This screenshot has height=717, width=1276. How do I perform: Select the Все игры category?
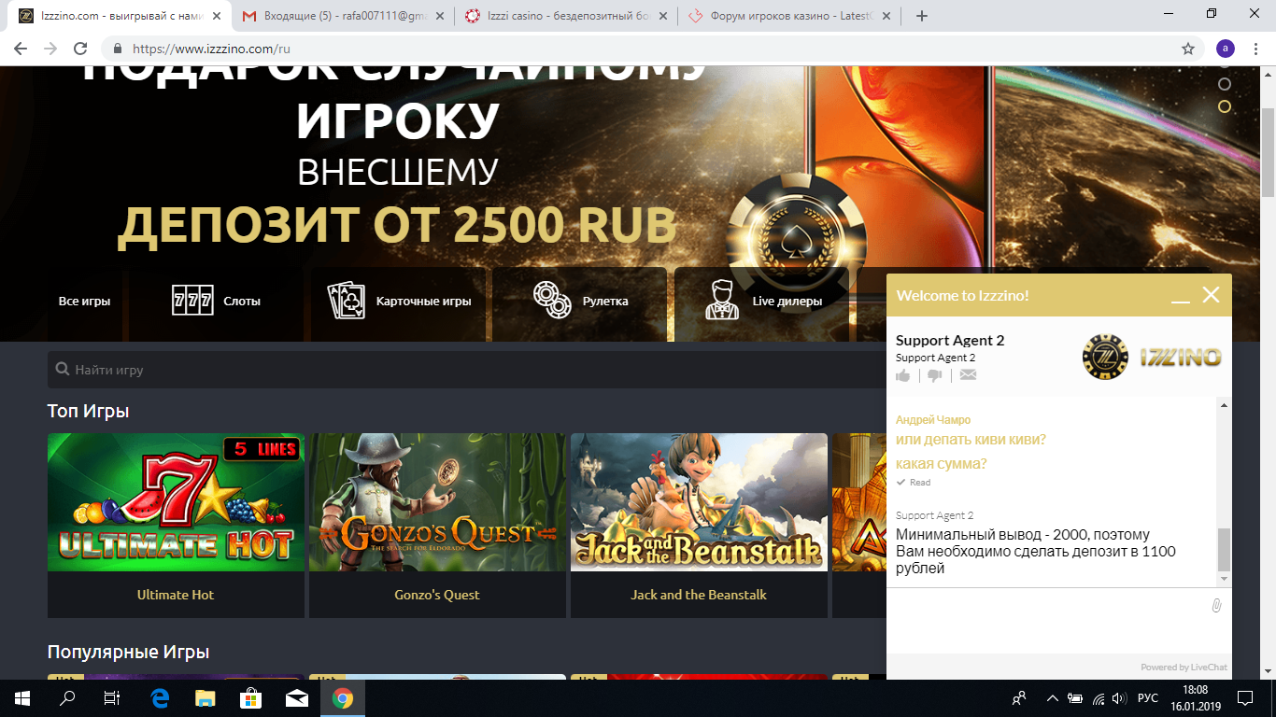point(84,301)
